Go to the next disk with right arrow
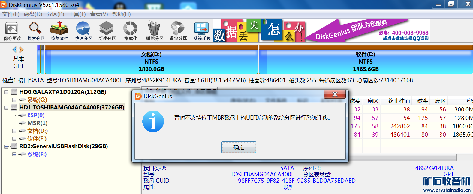Image resolution: width=473 pixels, height=194 pixels. (x=21, y=50)
